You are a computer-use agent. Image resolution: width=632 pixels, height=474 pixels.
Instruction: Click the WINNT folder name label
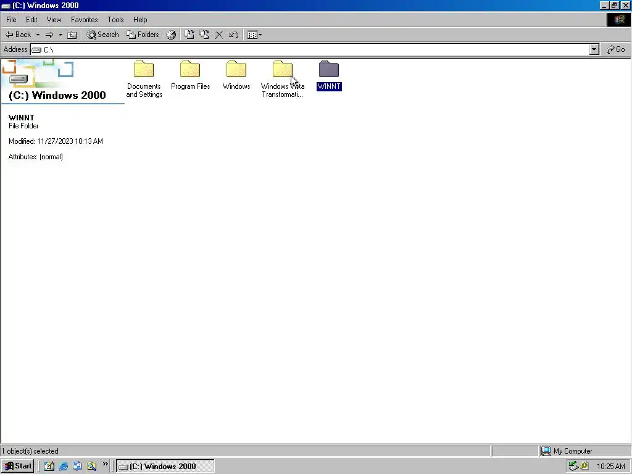pos(329,86)
